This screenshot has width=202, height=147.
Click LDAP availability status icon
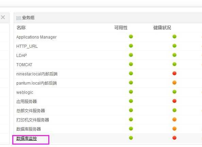pyautogui.click(x=131, y=55)
